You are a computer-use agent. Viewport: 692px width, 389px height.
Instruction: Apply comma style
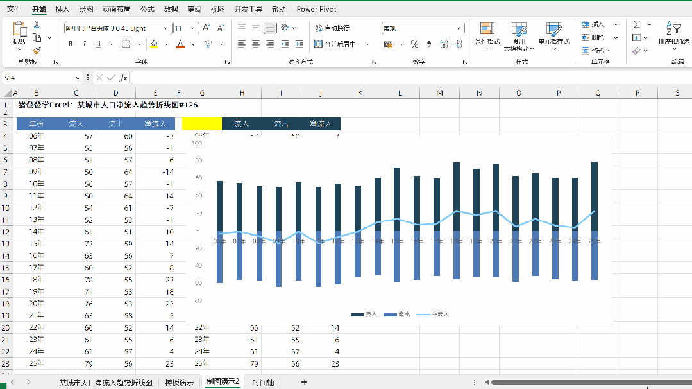pos(429,44)
